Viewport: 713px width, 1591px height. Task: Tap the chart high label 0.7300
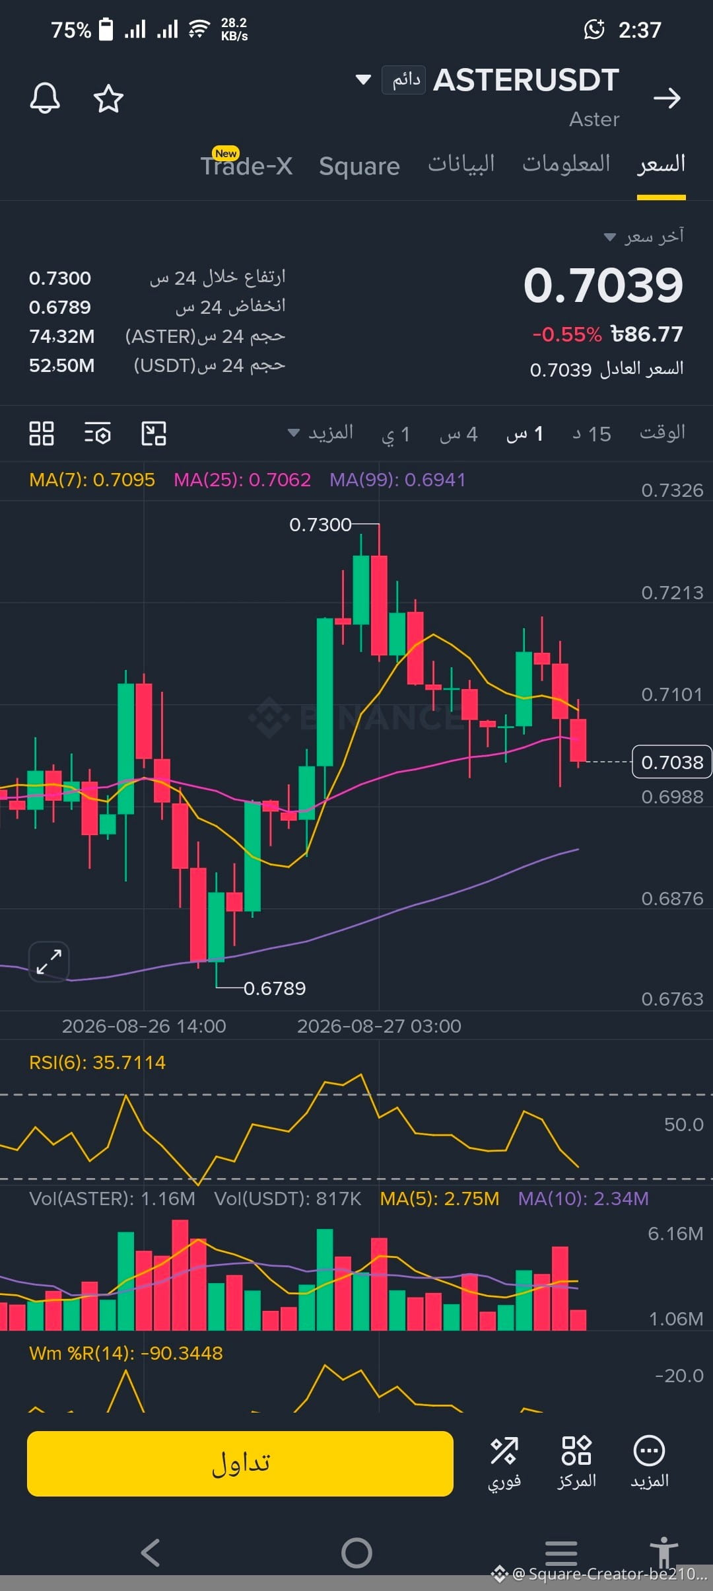[320, 525]
